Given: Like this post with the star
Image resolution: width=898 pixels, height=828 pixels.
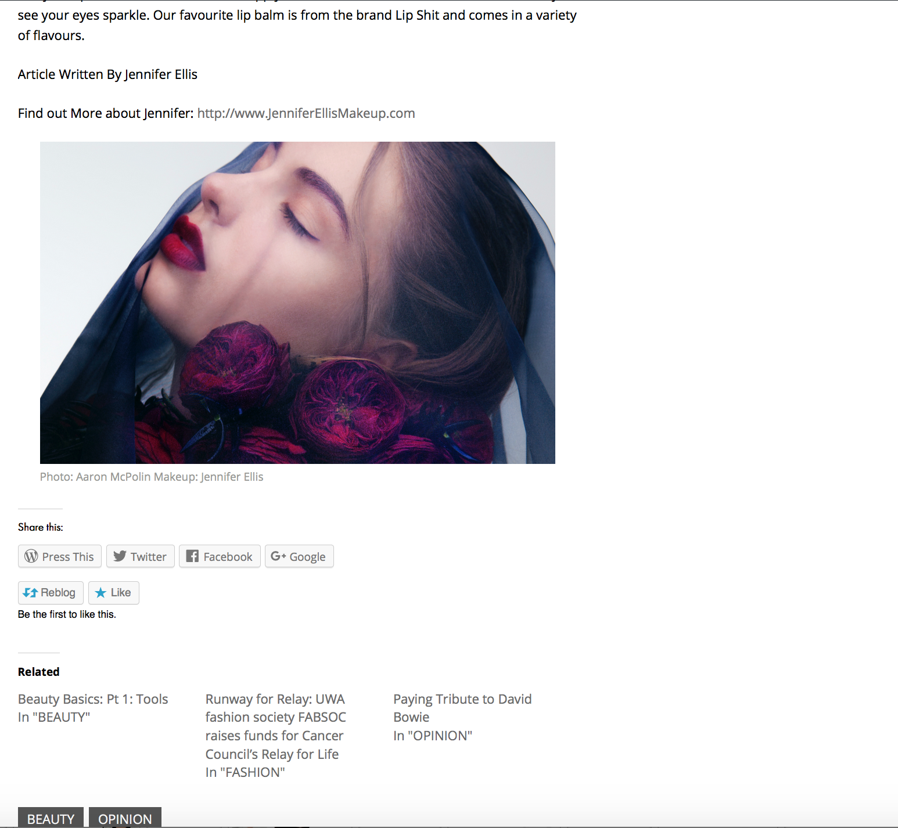Looking at the screenshot, I should point(114,593).
